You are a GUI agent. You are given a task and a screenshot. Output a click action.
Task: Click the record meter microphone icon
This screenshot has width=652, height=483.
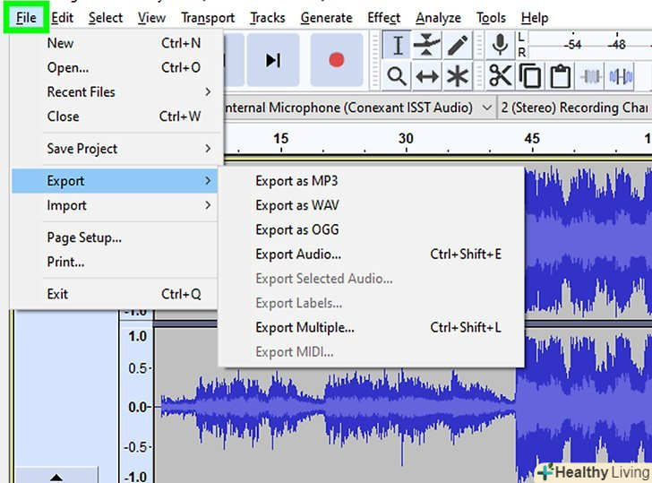coord(500,44)
